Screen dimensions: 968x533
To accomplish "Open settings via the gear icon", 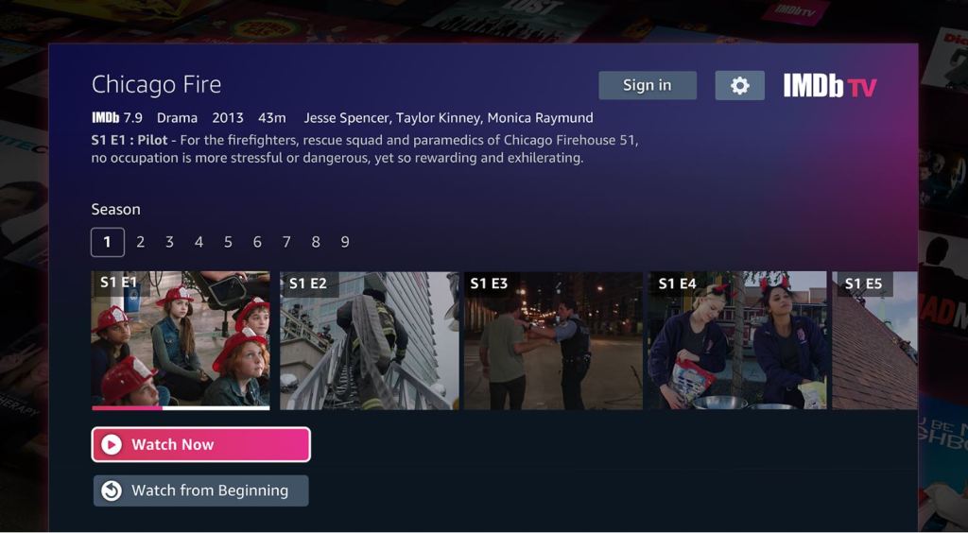I will coord(739,85).
